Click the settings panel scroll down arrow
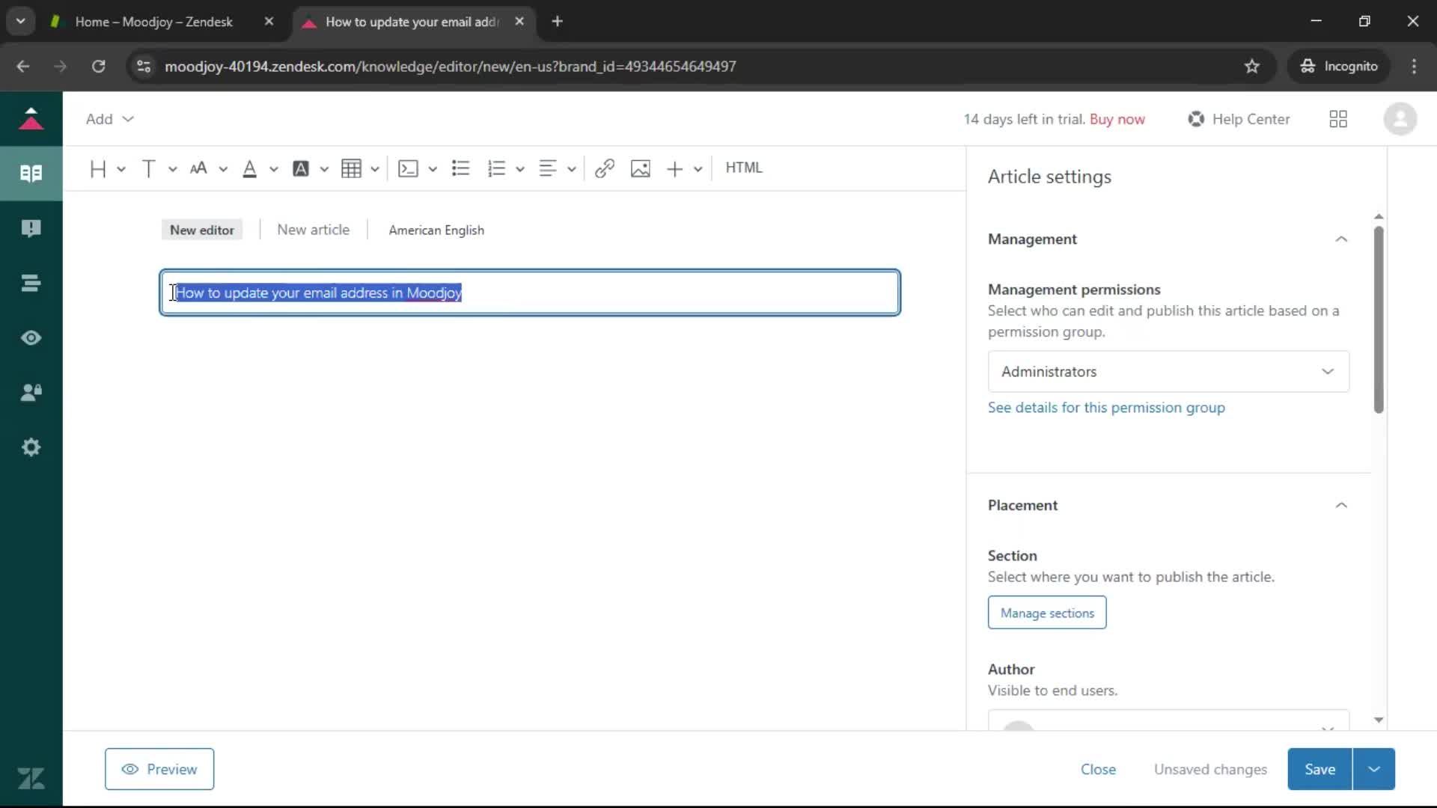The image size is (1437, 808). [1379, 720]
